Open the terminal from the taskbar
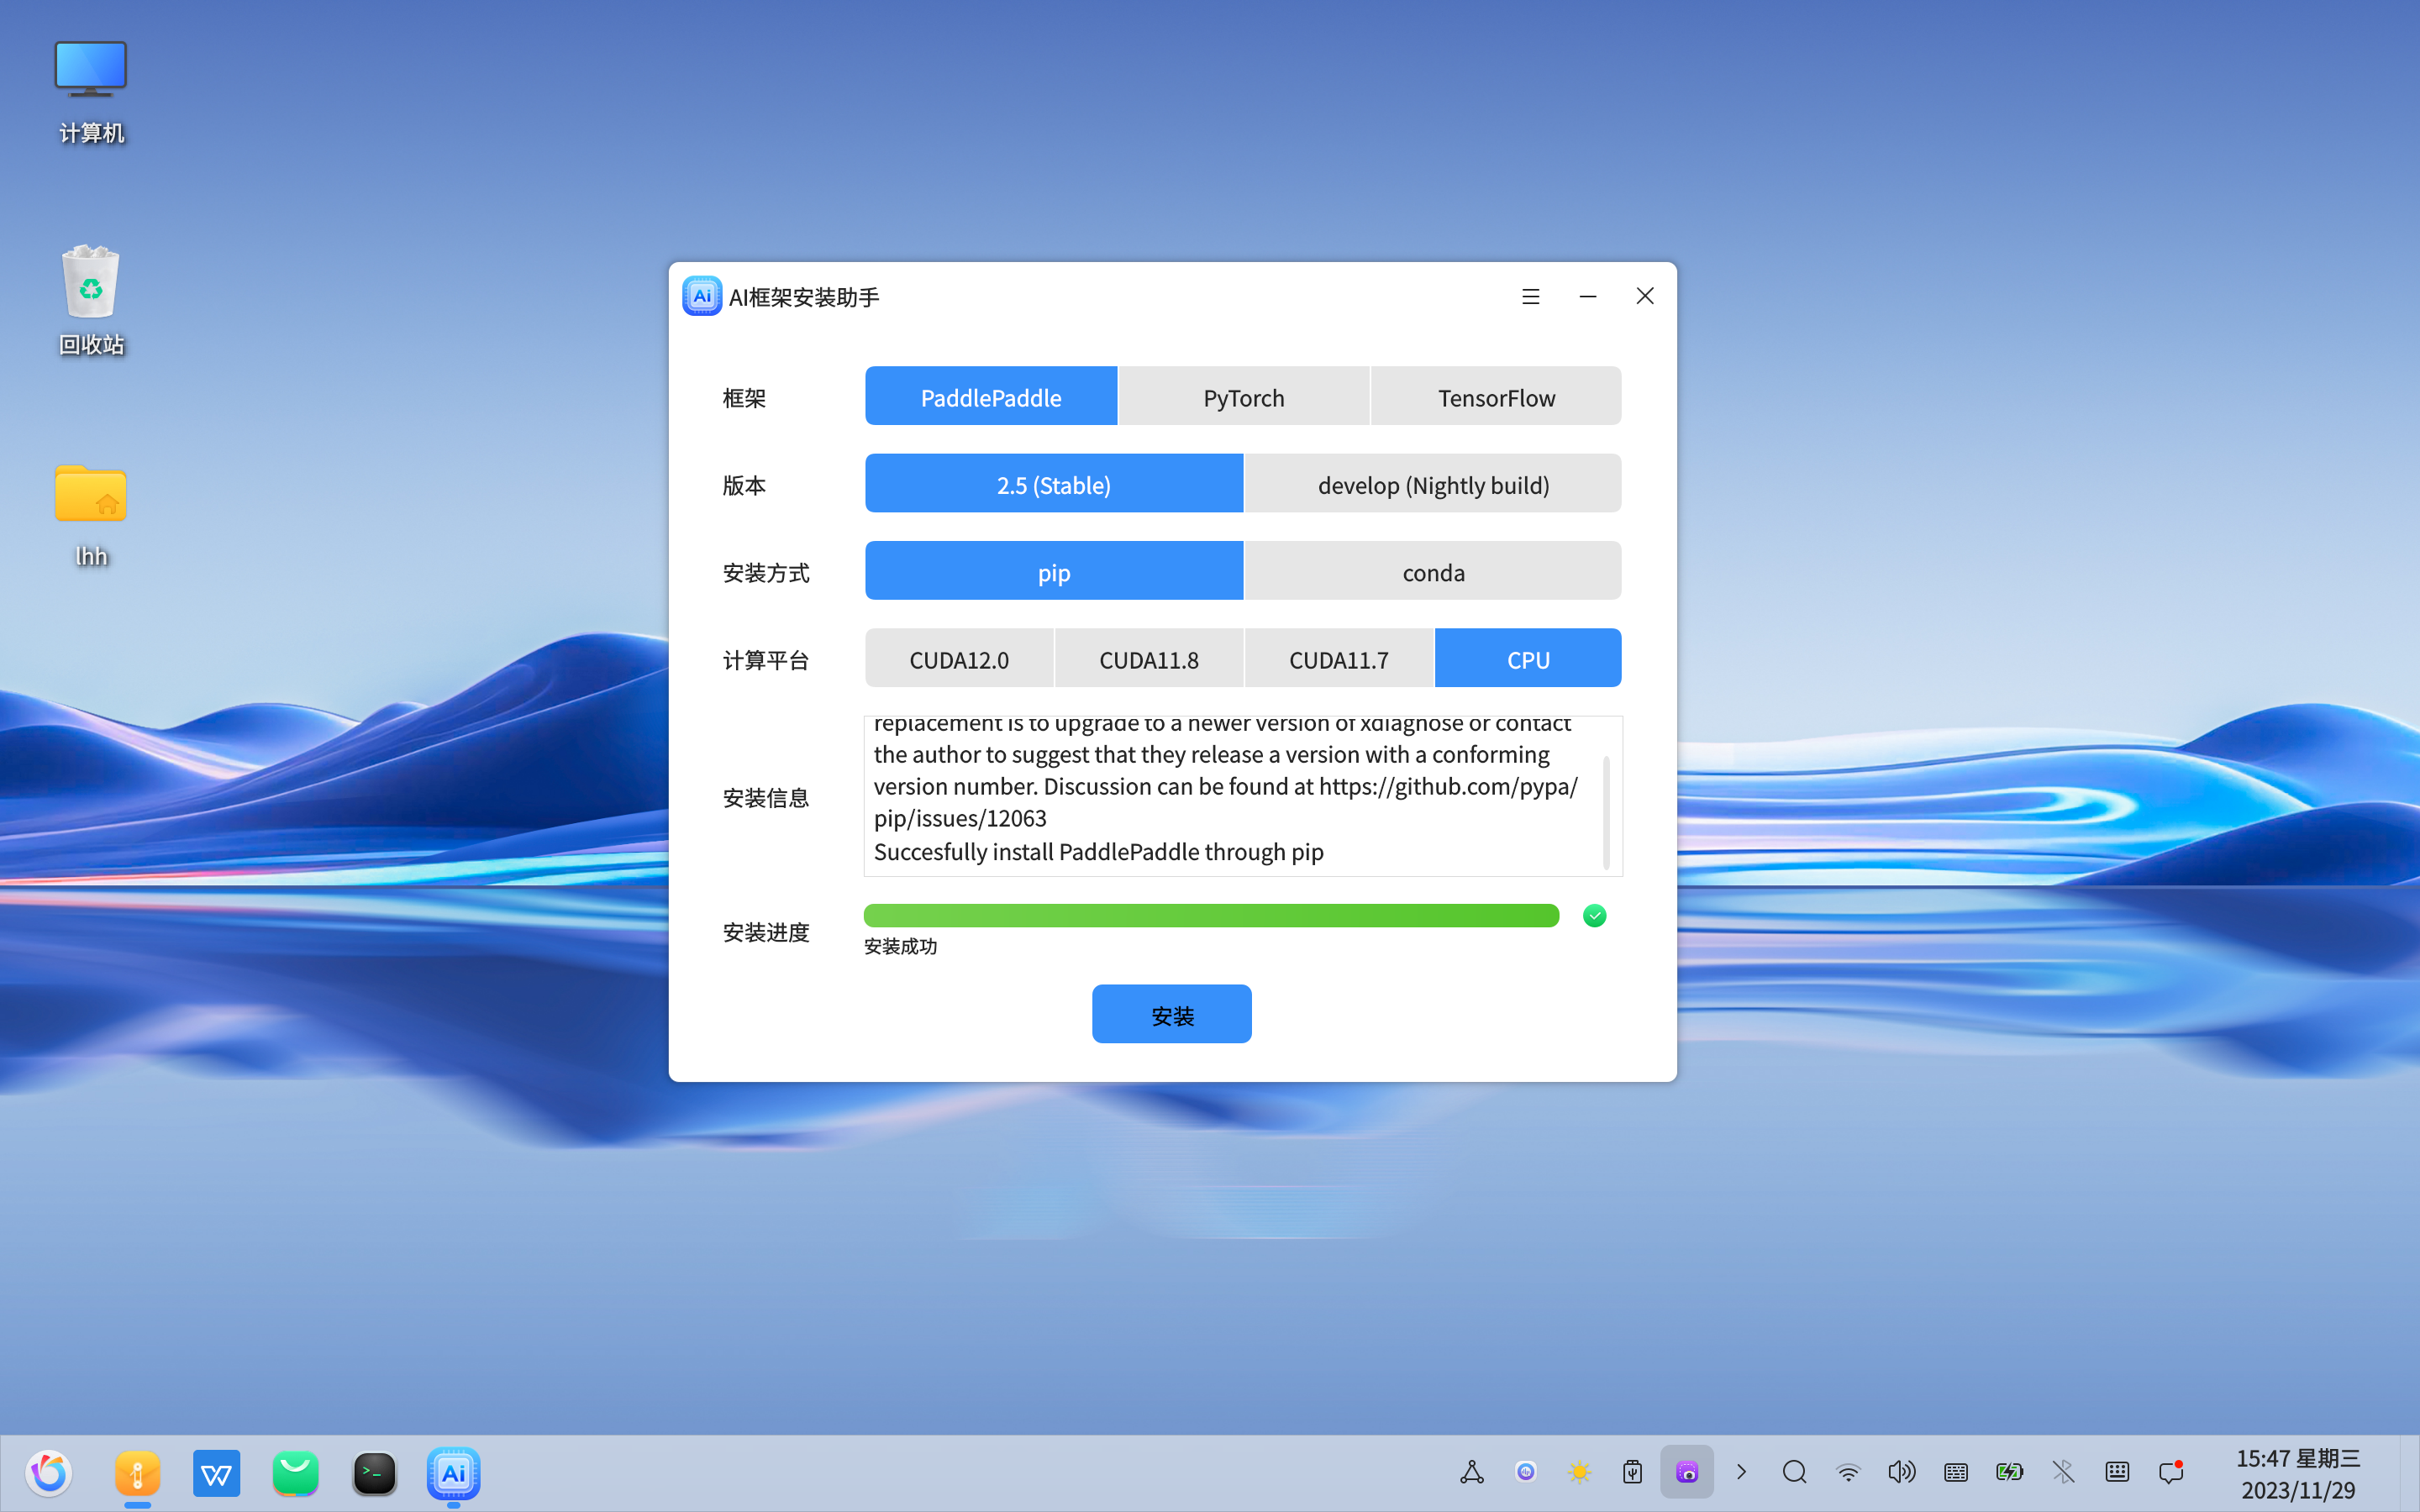 (x=375, y=1472)
